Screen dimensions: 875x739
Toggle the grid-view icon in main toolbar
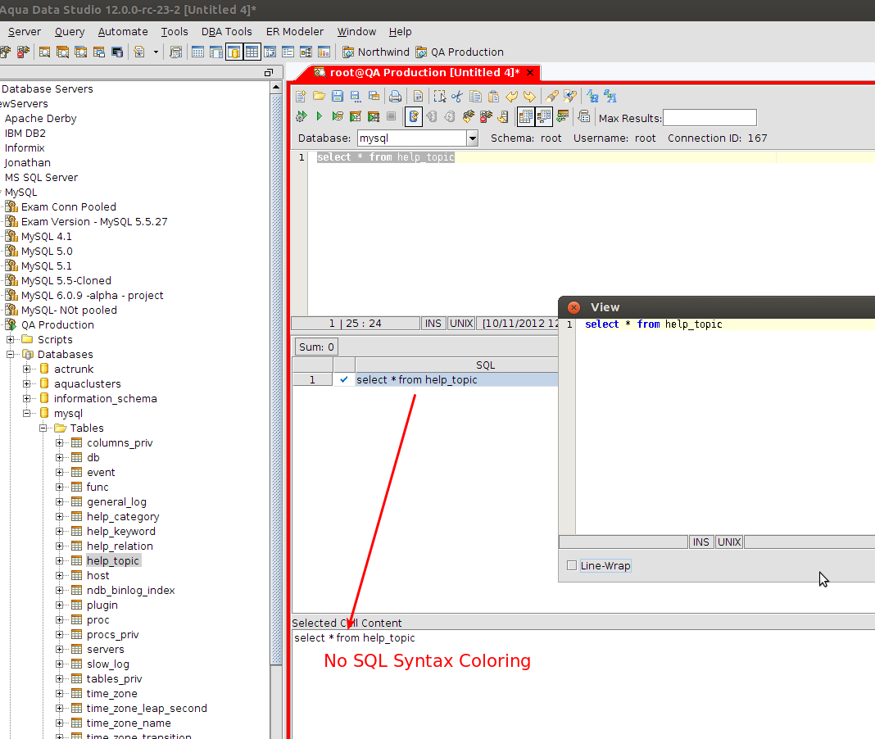[x=252, y=52]
